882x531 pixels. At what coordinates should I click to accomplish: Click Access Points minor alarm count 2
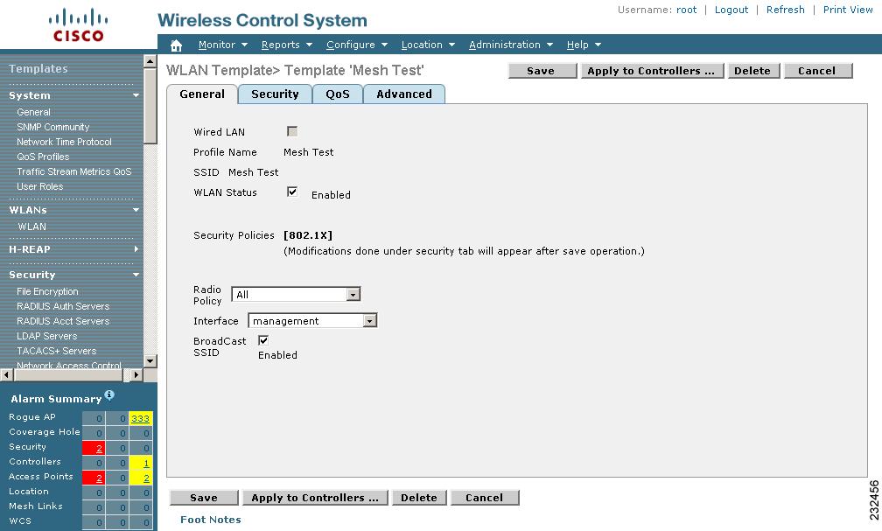(141, 478)
